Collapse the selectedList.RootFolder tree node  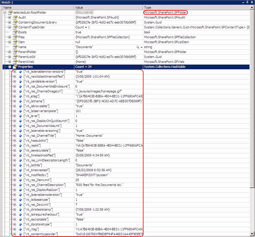(5, 12)
